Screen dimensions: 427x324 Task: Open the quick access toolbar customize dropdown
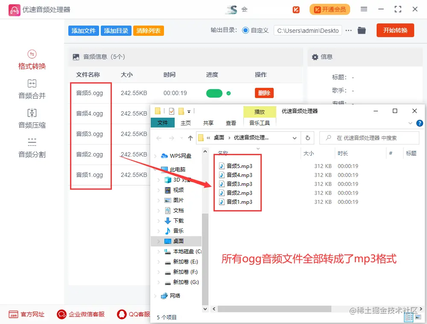point(189,111)
